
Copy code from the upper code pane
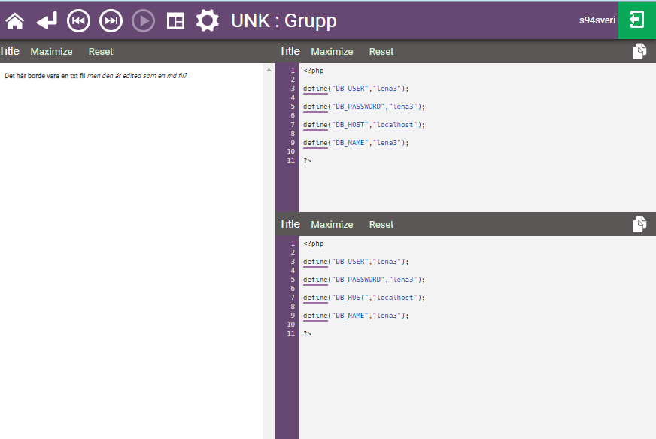pos(639,51)
